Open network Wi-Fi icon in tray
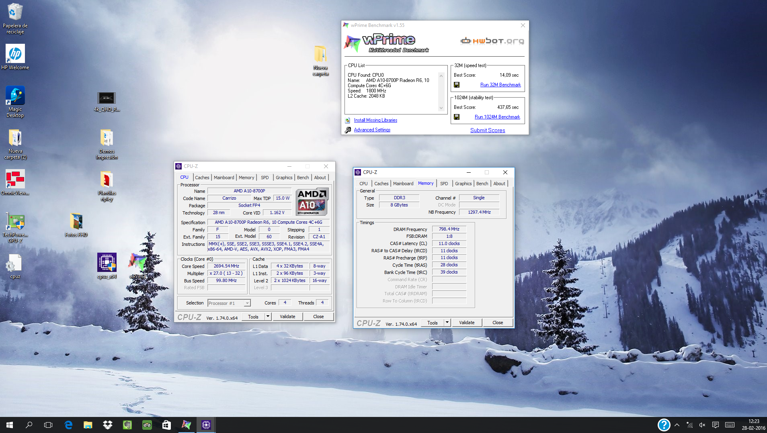The height and width of the screenshot is (433, 767). click(x=690, y=425)
